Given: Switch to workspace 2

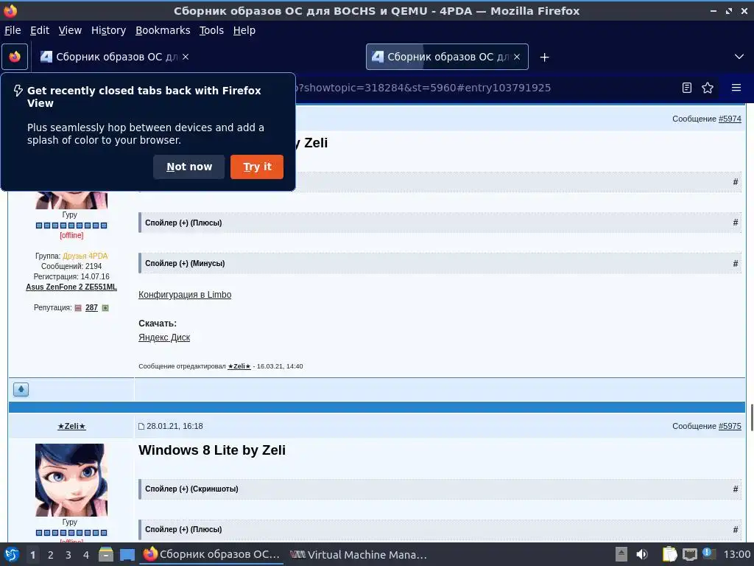Looking at the screenshot, I should tap(51, 555).
